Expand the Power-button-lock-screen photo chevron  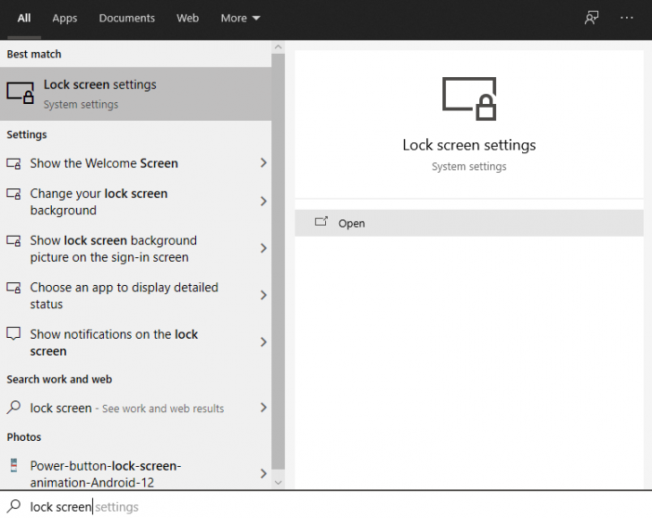263,473
